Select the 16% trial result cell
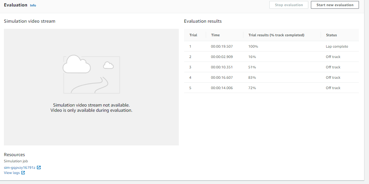 tap(252, 57)
